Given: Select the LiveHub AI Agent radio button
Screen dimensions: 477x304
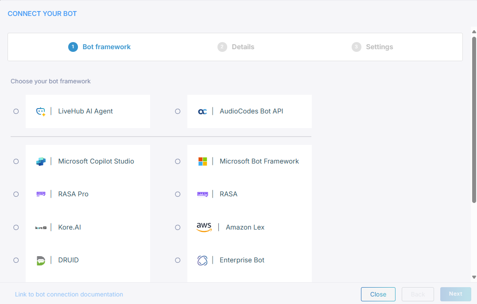Looking at the screenshot, I should [x=16, y=111].
